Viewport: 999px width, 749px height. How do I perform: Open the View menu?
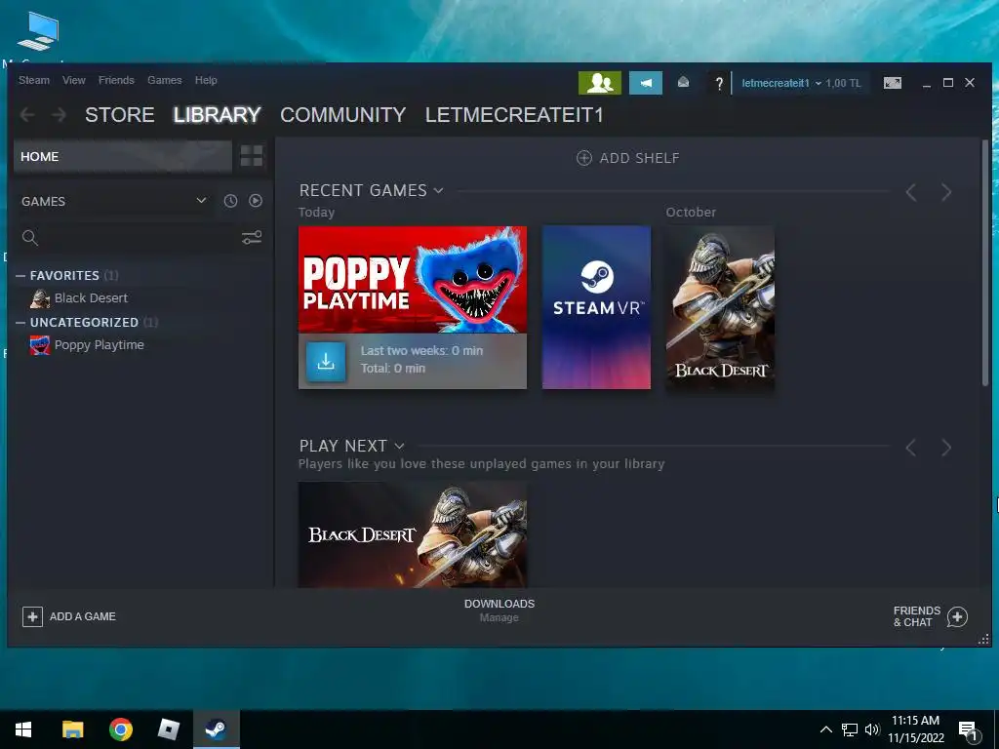tap(74, 80)
